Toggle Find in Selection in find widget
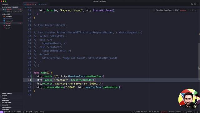200x113 pixels. [193, 10]
